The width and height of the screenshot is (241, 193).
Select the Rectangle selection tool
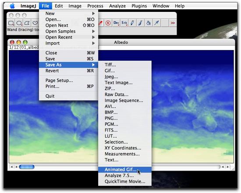[11, 23]
